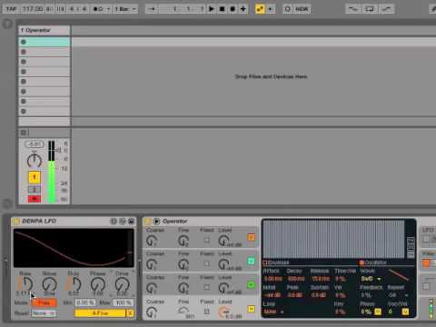Image resolution: width=436 pixels, height=327 pixels.
Task: Click the Stop transport button
Action: point(222,9)
